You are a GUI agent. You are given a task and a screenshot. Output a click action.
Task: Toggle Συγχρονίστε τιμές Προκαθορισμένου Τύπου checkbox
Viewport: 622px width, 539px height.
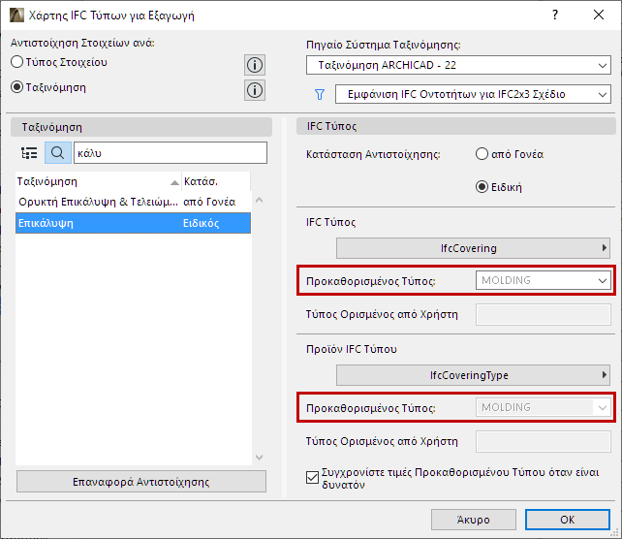(x=312, y=478)
